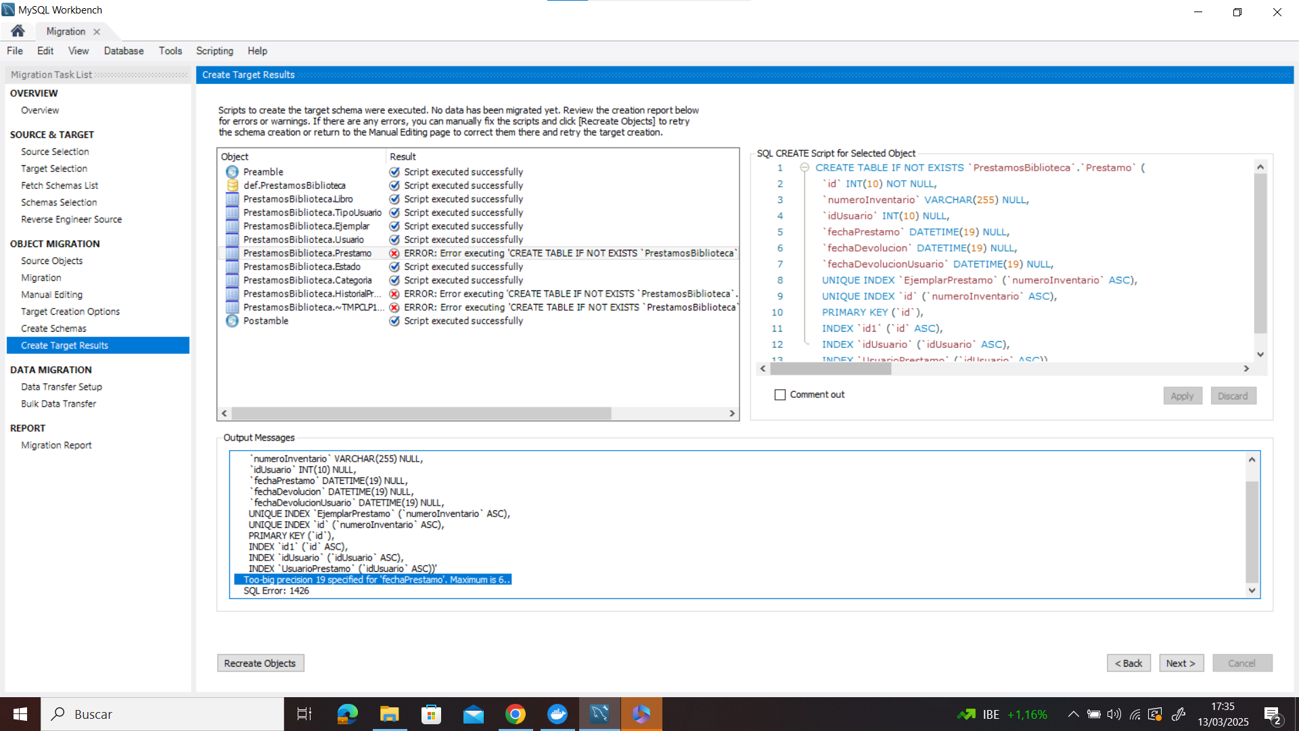Expand hidden icons in the system tray
This screenshot has height=731, width=1299.
(1072, 713)
